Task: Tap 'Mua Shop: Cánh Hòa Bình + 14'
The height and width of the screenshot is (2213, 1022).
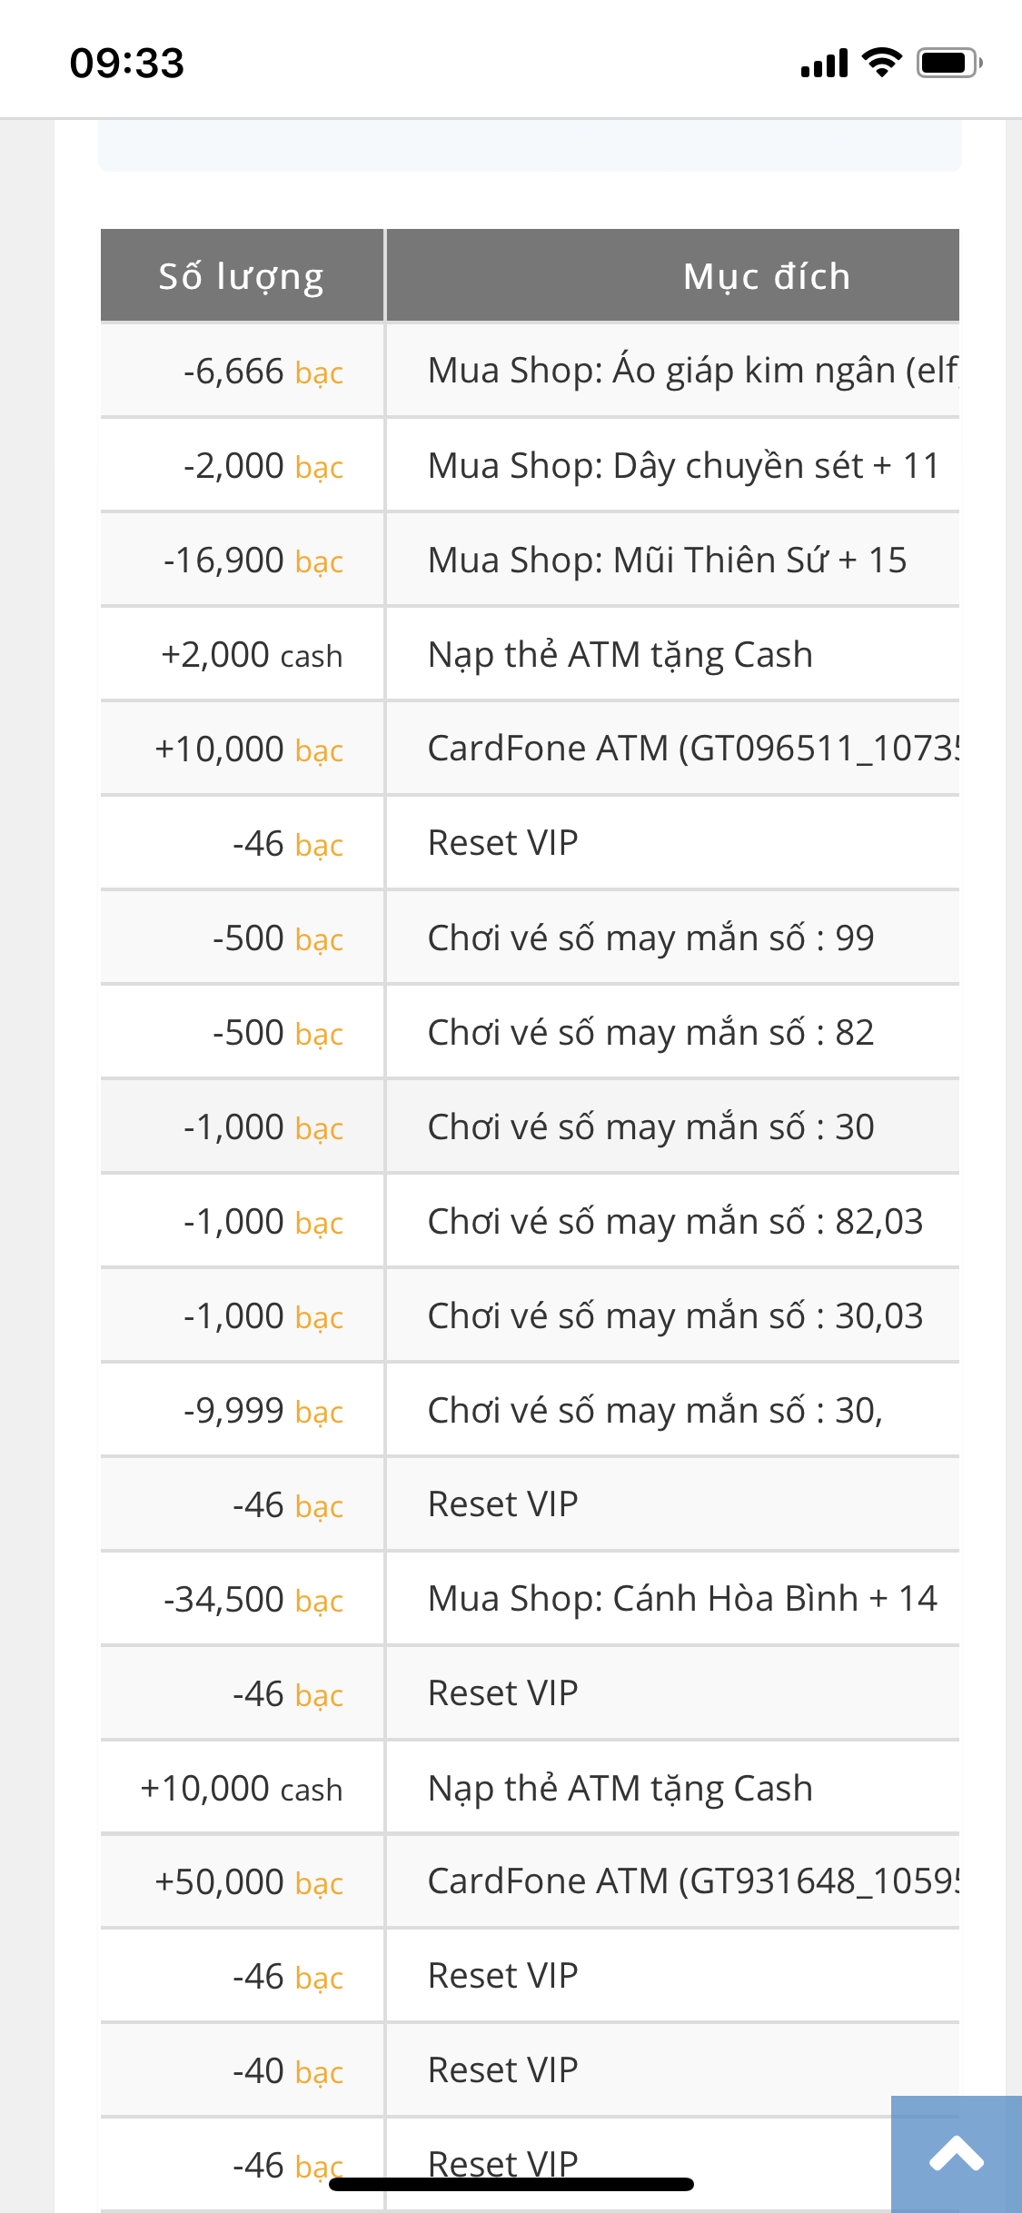Action: coord(682,1599)
